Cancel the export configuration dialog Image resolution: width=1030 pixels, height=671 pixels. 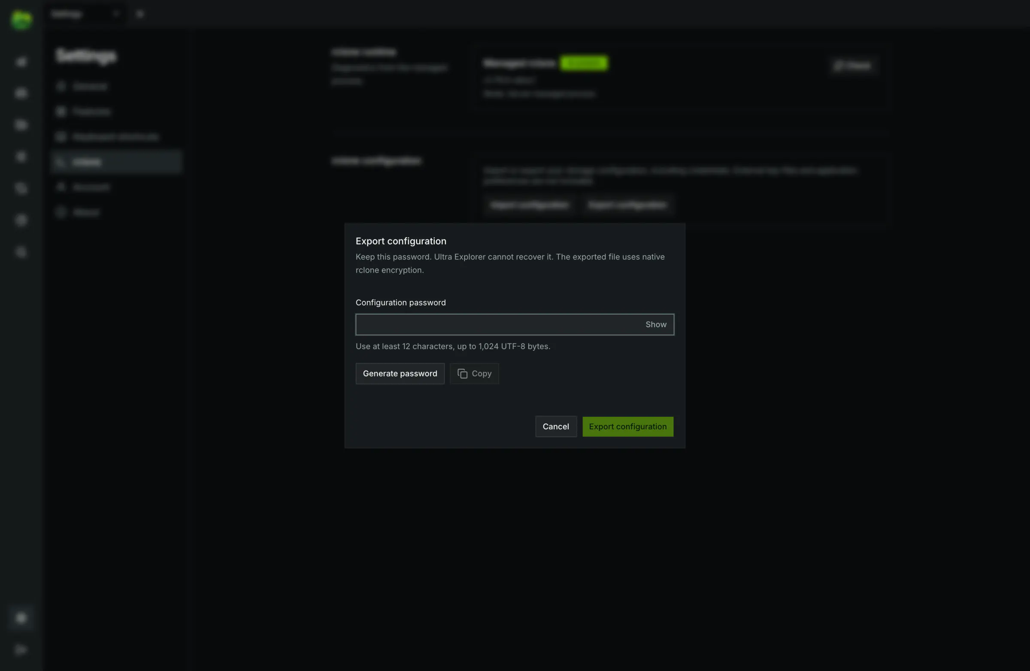tap(556, 427)
